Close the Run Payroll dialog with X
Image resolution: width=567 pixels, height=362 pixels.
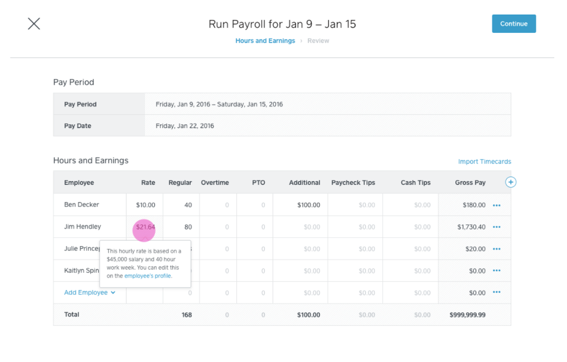(x=34, y=24)
